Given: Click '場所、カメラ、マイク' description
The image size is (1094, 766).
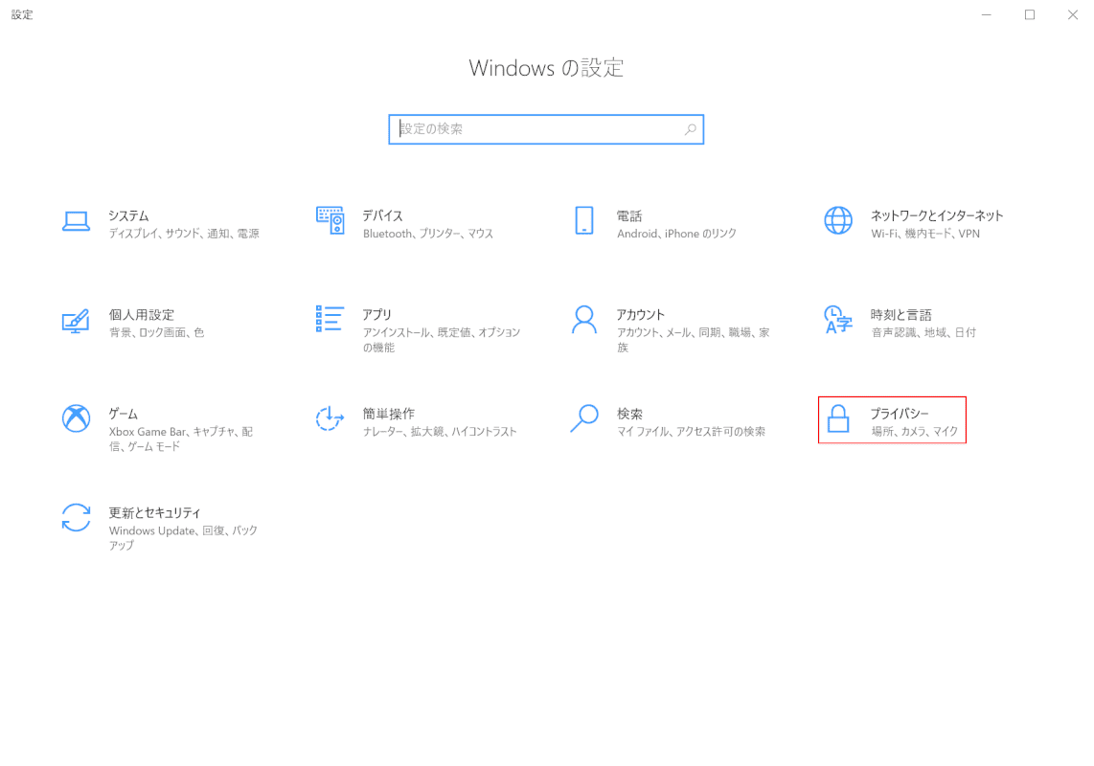Looking at the screenshot, I should (915, 432).
